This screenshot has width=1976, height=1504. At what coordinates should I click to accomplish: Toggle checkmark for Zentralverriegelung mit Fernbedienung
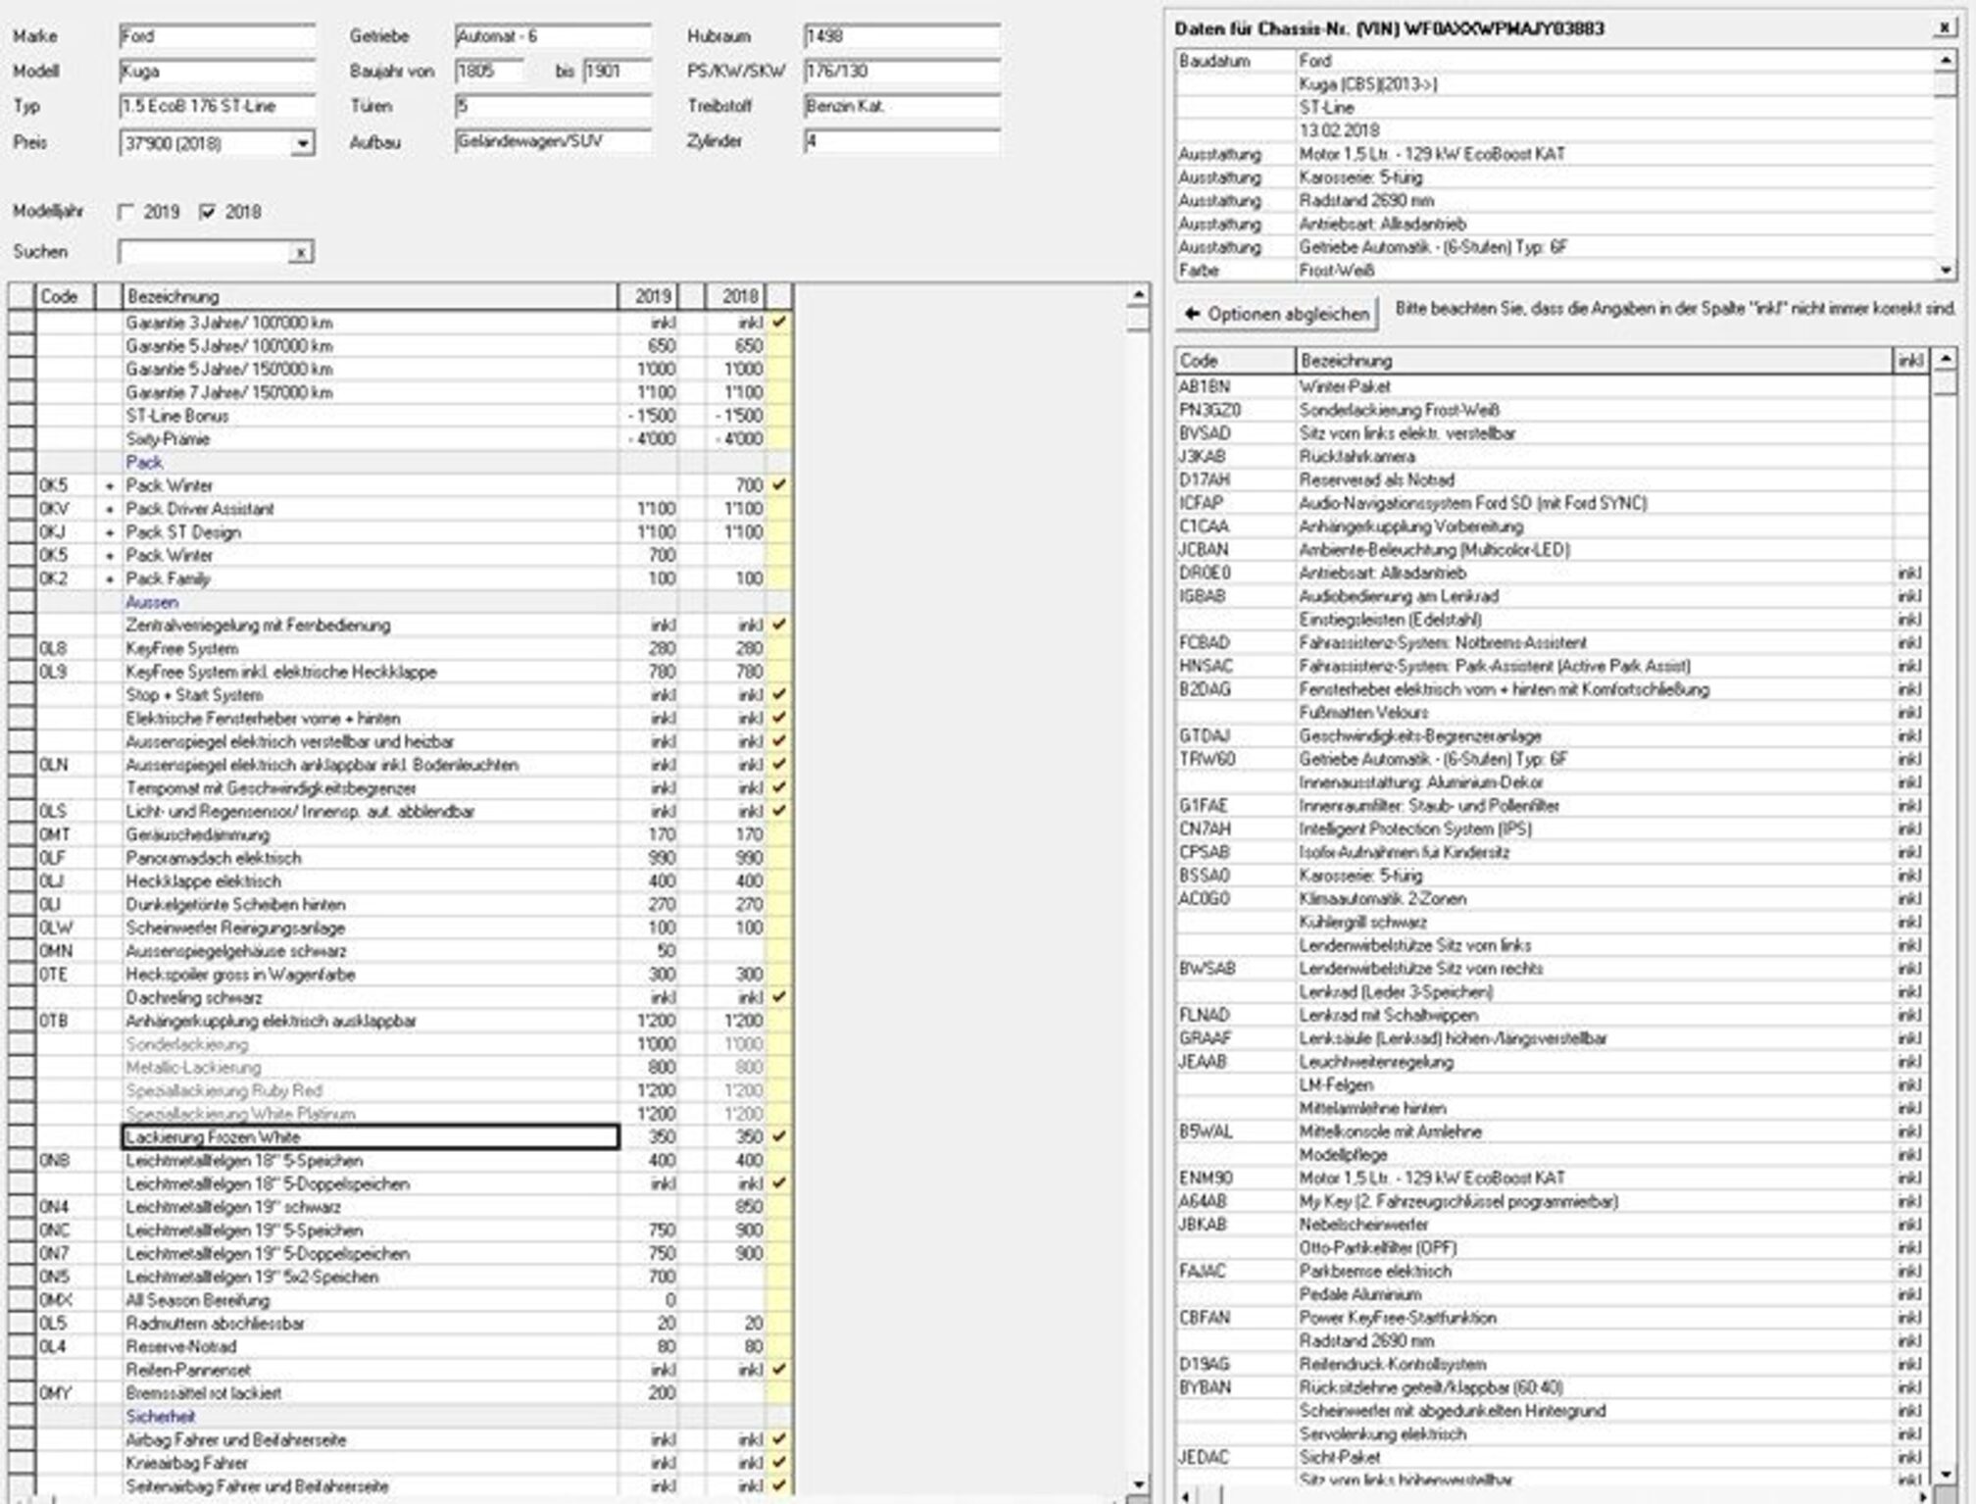[779, 626]
